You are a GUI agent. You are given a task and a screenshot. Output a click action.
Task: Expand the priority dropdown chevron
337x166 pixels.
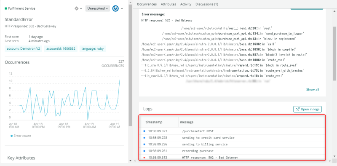81,8
